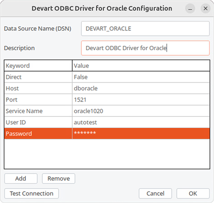Edit the autotest user value
The image size is (214, 203).
click(141, 122)
